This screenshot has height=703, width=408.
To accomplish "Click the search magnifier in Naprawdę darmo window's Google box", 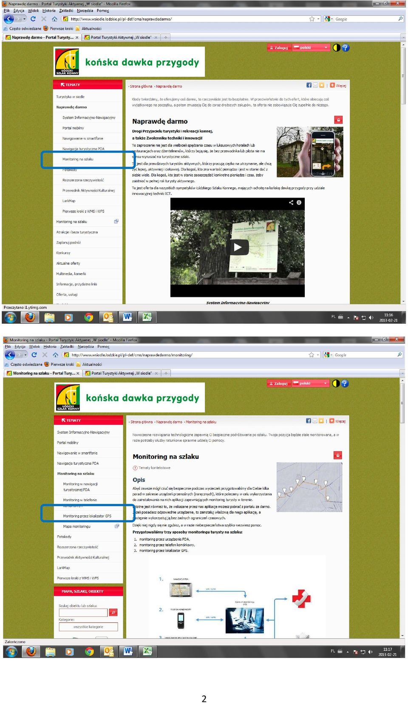I will click(x=400, y=19).
